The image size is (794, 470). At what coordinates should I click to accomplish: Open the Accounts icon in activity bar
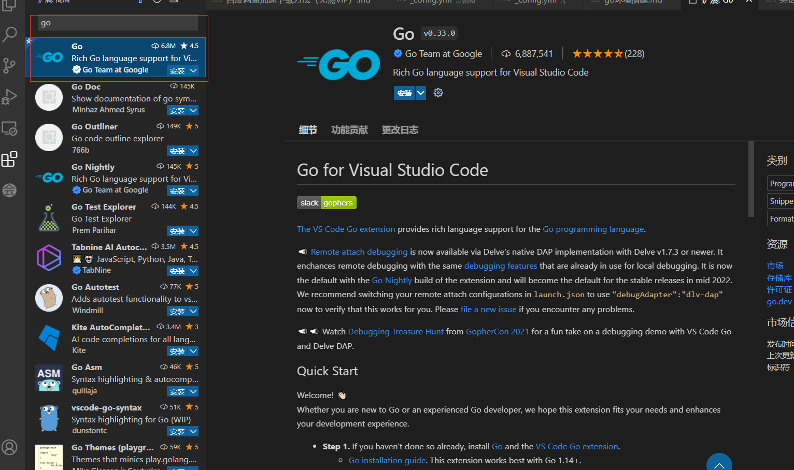(x=9, y=447)
